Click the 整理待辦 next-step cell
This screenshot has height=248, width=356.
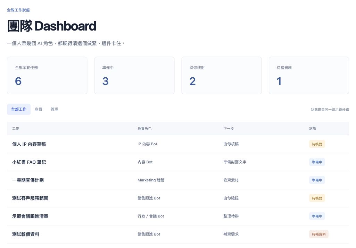(231, 216)
